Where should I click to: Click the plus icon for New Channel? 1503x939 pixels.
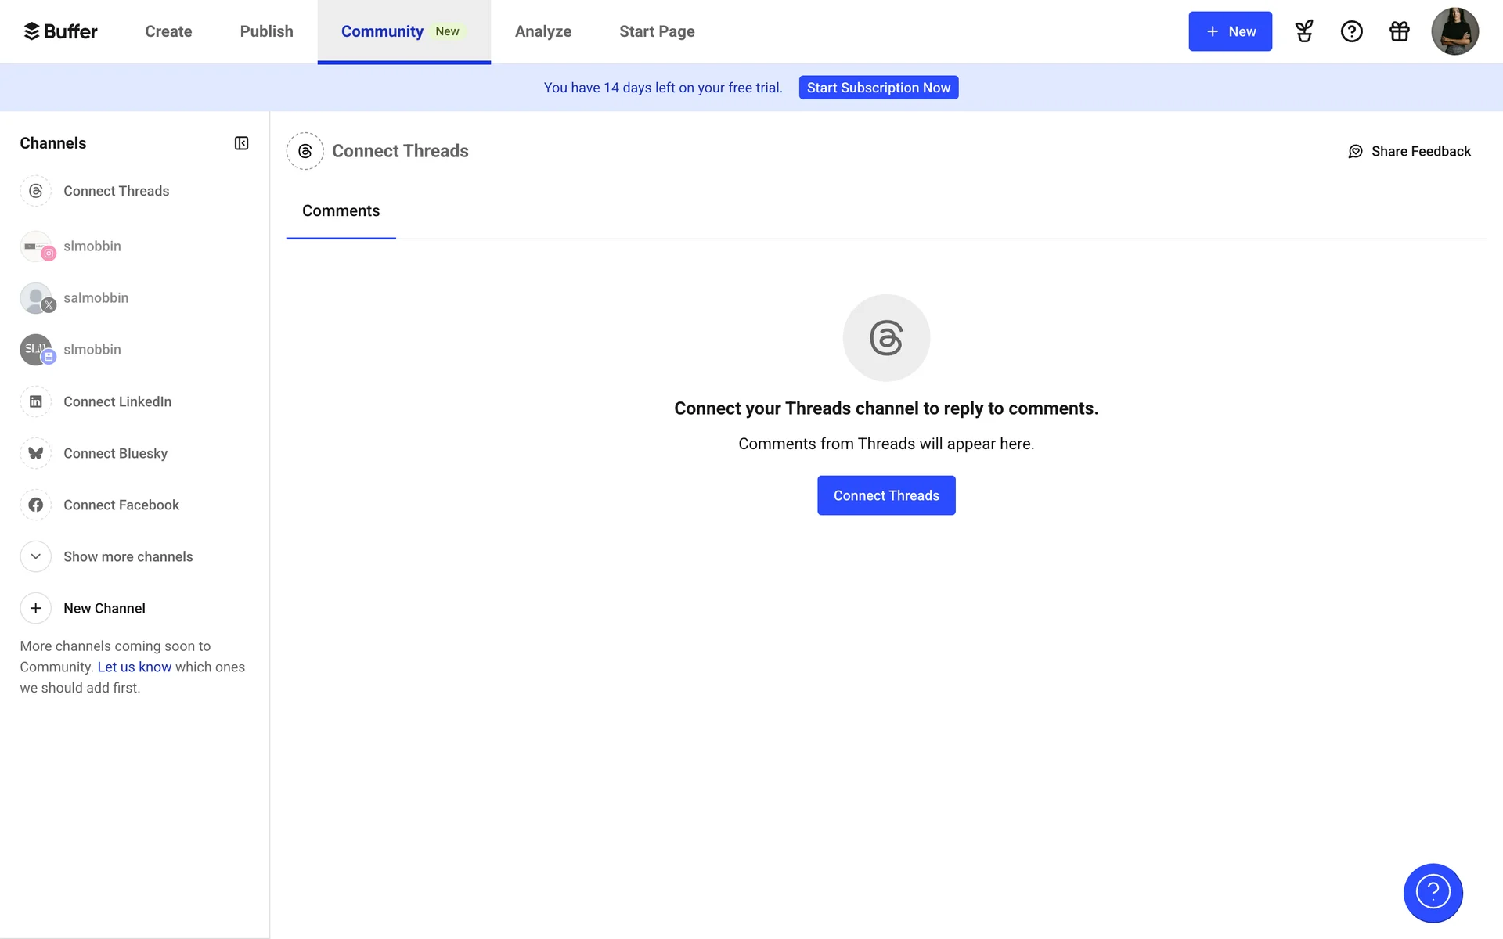[x=36, y=608]
